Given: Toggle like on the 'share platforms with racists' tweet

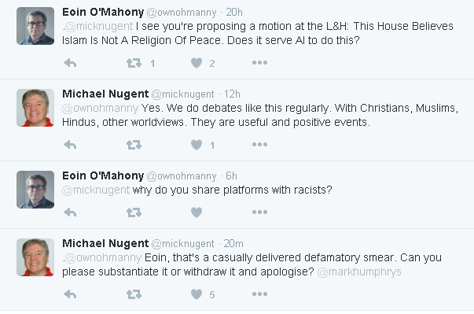Looking at the screenshot, I should [197, 212].
